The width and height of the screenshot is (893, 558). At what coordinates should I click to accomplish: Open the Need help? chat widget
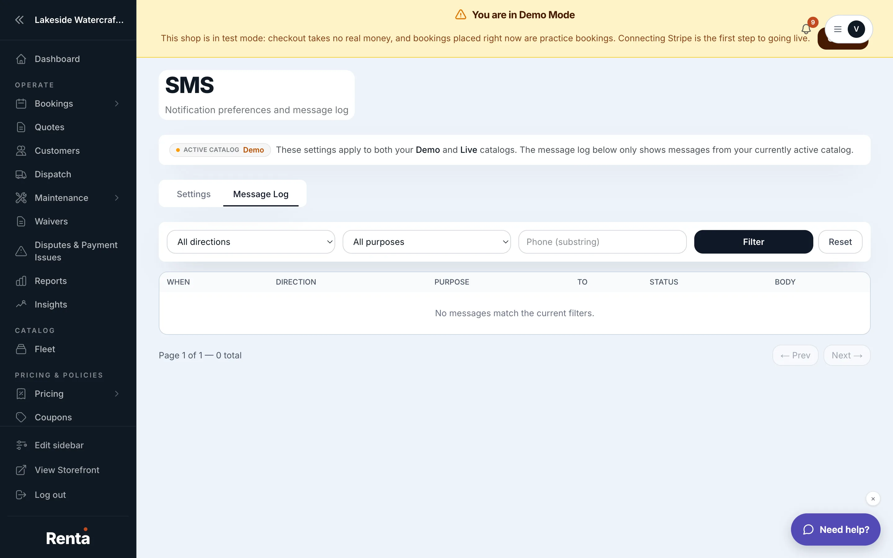835,529
